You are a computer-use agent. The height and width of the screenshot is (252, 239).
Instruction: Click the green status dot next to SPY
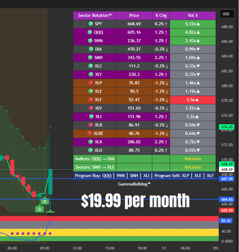click(x=90, y=24)
